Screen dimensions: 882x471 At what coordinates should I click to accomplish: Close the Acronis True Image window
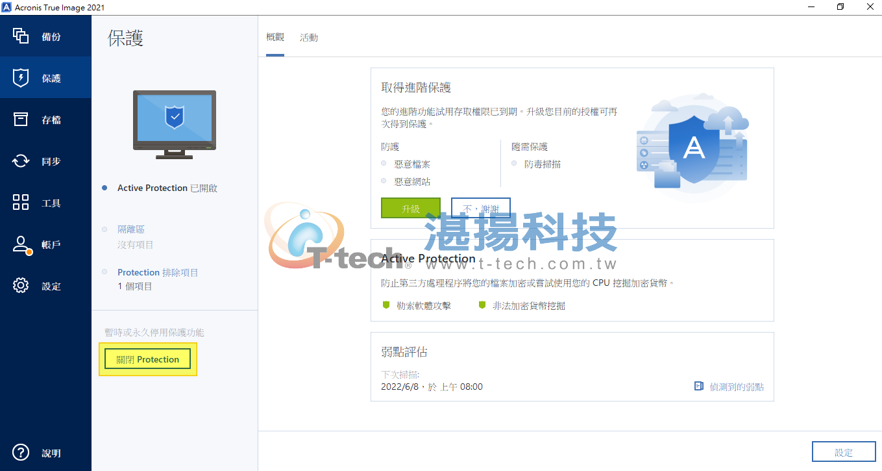(870, 7)
